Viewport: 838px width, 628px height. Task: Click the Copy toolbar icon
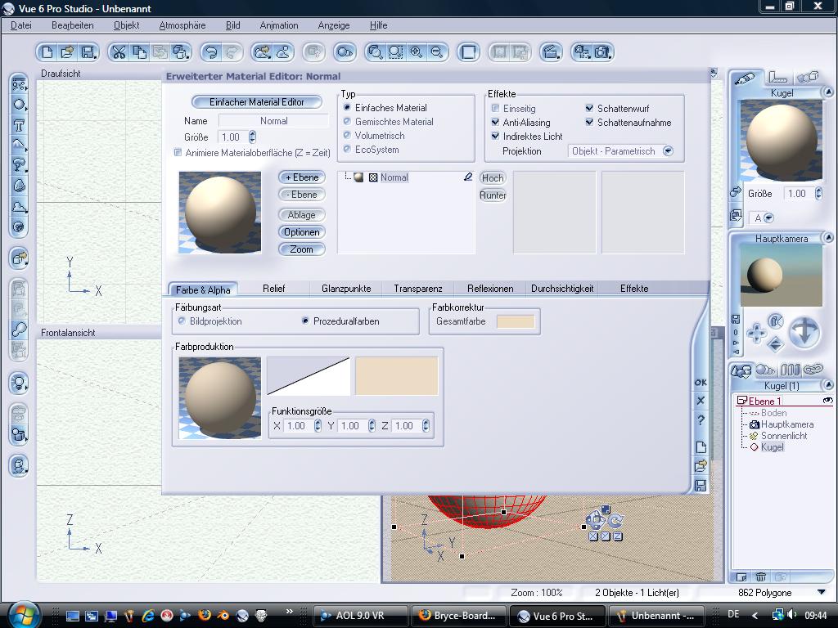pos(139,52)
